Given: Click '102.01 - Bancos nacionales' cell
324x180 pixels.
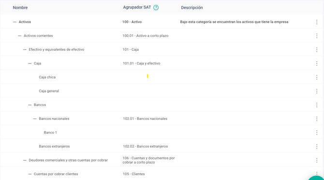Looking at the screenshot, I should pos(145,119).
